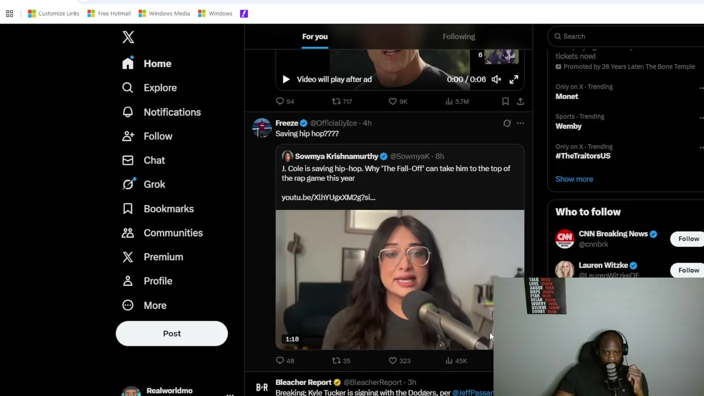Open Bleacher Report profile avatar

click(x=262, y=387)
